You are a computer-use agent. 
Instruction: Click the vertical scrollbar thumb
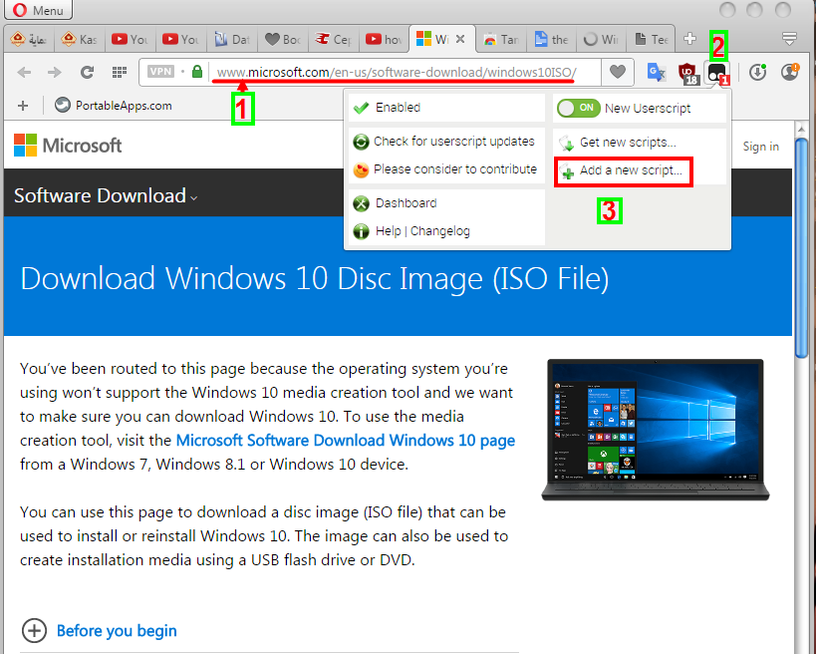click(801, 247)
